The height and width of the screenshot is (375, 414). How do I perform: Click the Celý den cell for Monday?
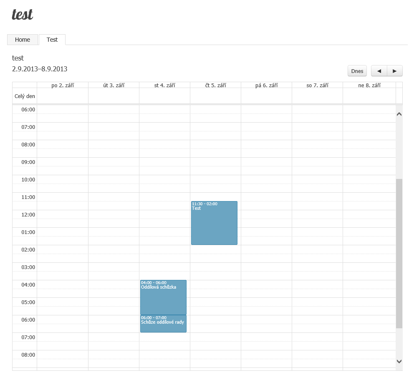[x=63, y=96]
